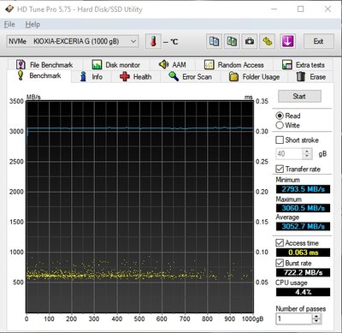Increase Number of passes with up arrow

(x=316, y=316)
